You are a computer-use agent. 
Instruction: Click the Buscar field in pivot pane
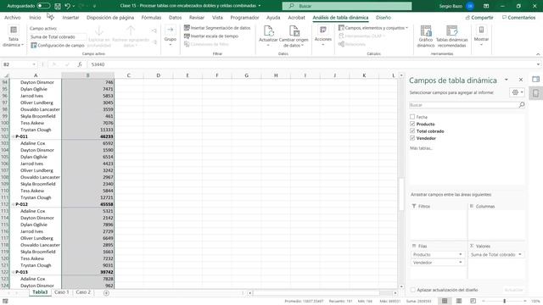tap(467, 105)
